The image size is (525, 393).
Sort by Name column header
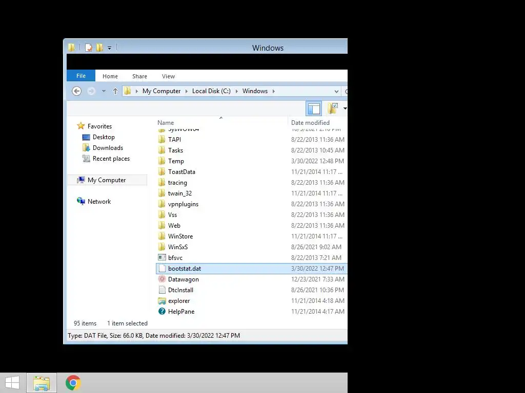coord(166,123)
